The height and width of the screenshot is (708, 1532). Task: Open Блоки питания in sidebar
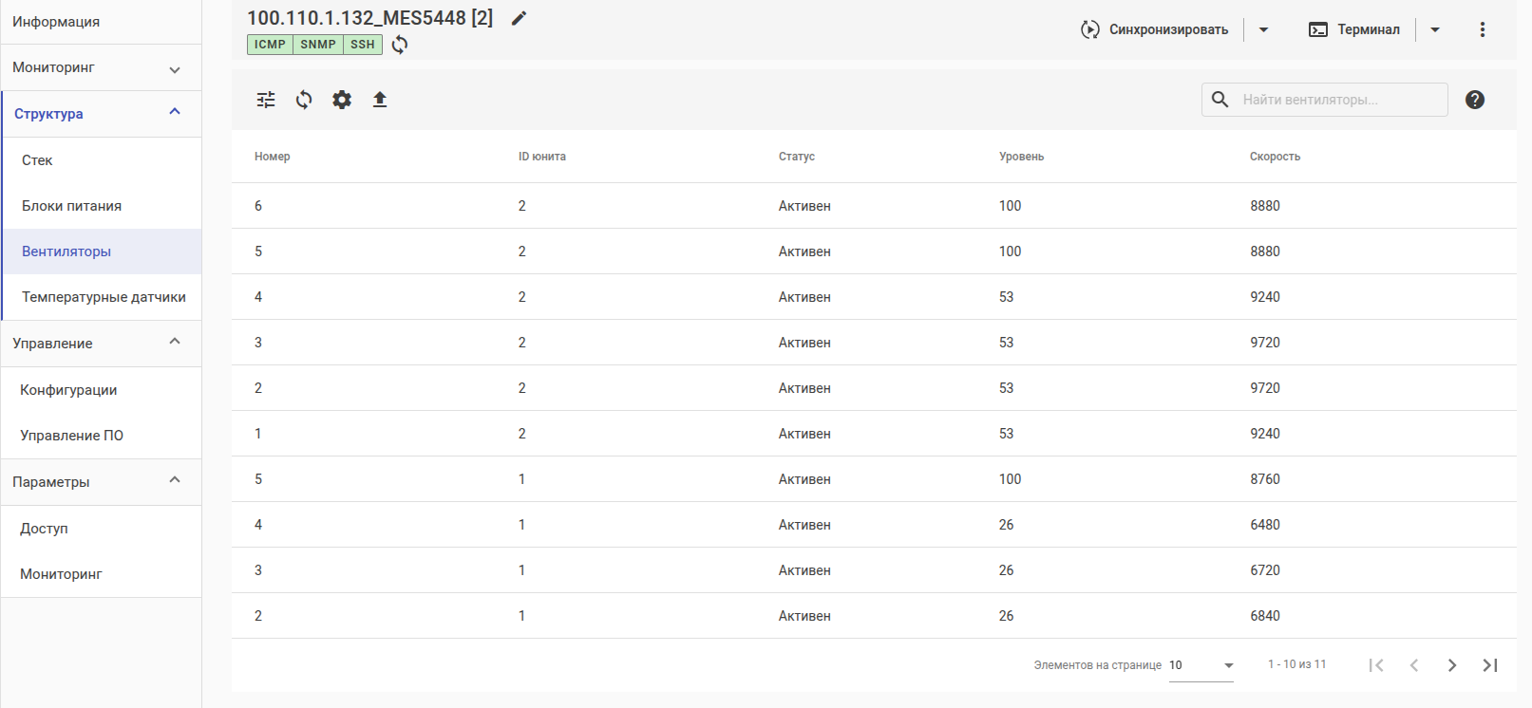72,206
